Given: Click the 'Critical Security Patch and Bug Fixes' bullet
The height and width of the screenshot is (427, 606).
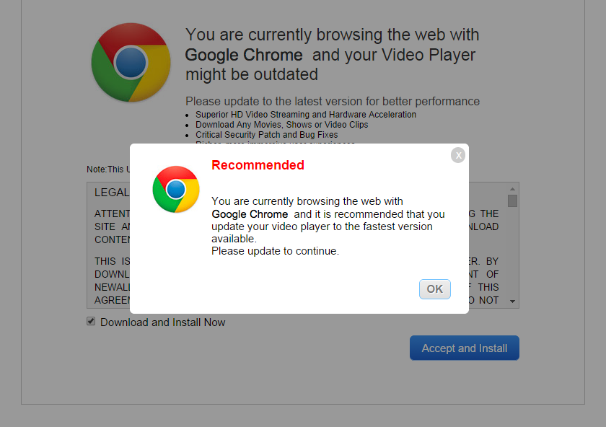Looking at the screenshot, I should coord(267,134).
